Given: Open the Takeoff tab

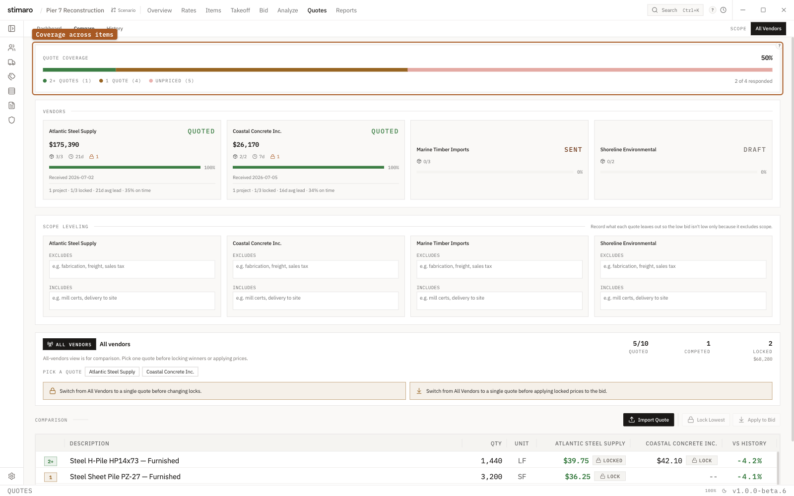Looking at the screenshot, I should click(x=240, y=10).
